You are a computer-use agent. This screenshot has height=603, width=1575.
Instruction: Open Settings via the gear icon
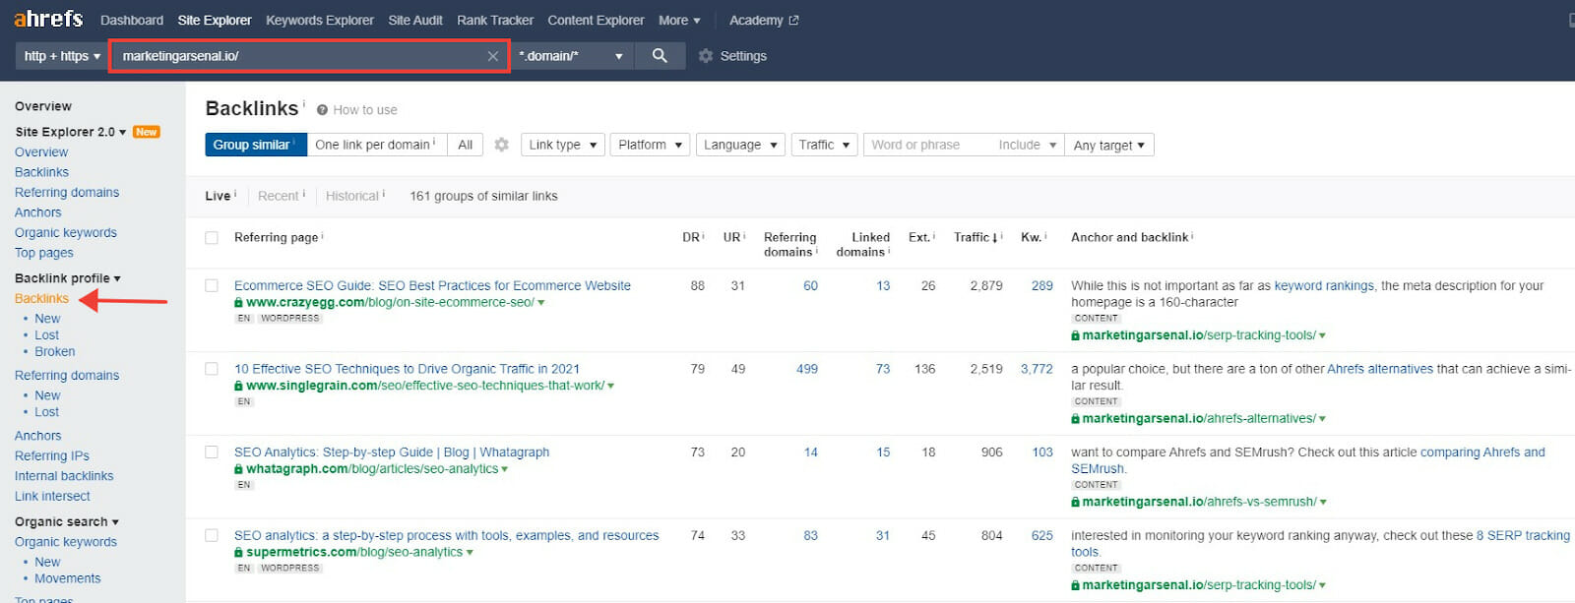coord(706,56)
